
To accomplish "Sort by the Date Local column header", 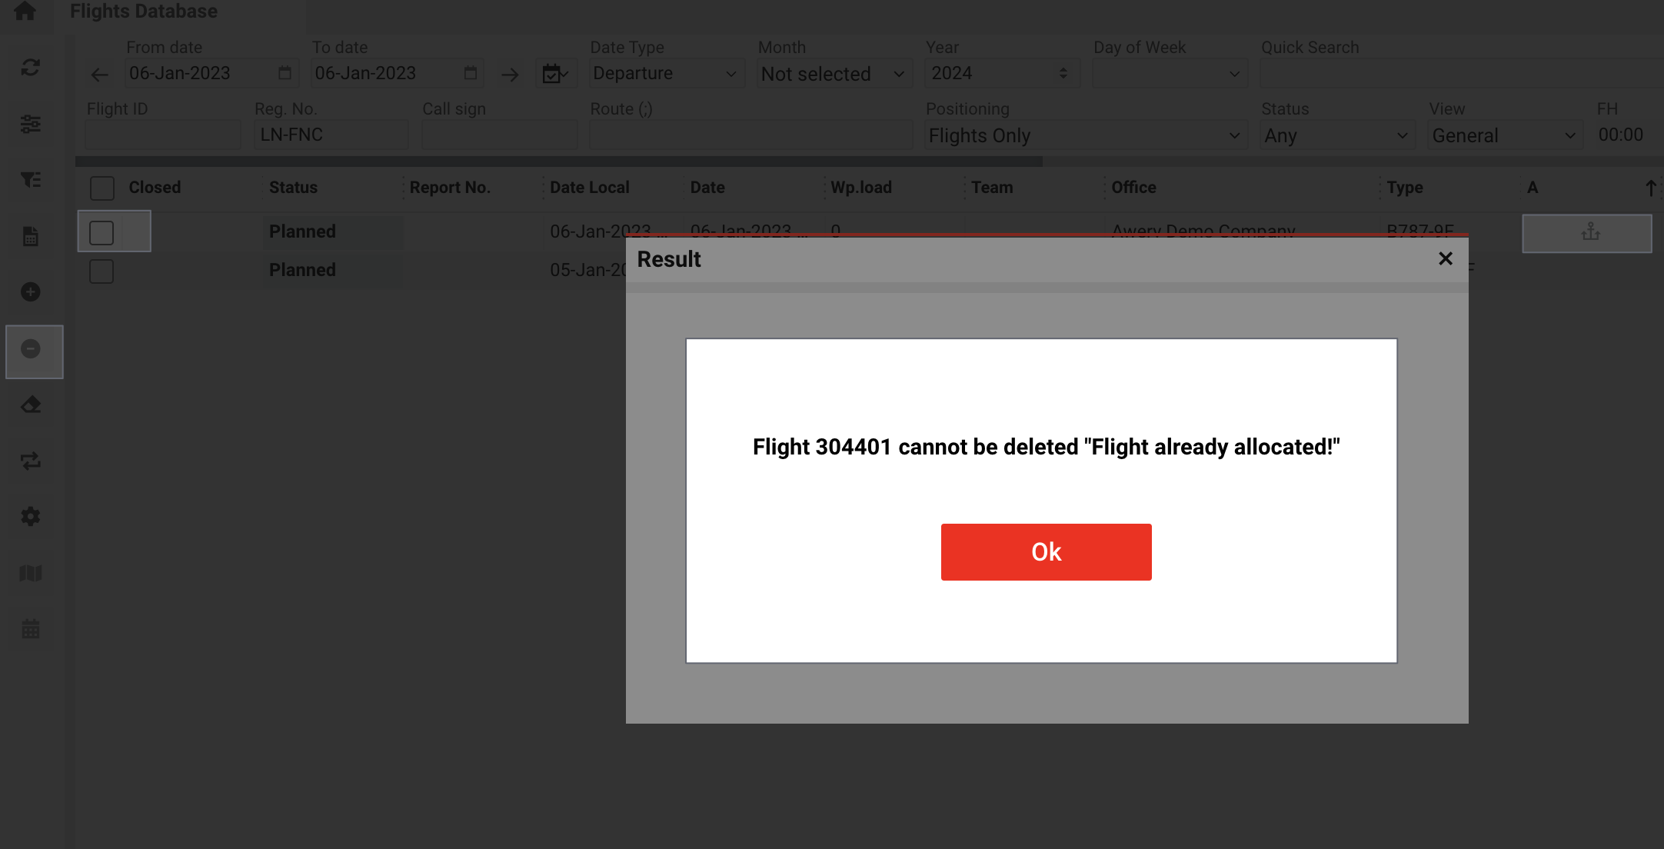I will [x=589, y=188].
